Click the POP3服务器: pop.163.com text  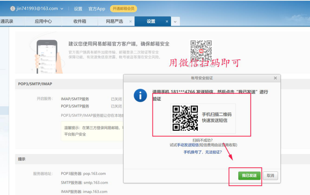(83, 174)
